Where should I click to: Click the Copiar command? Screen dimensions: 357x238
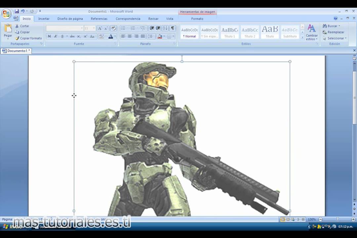pyautogui.click(x=22, y=32)
